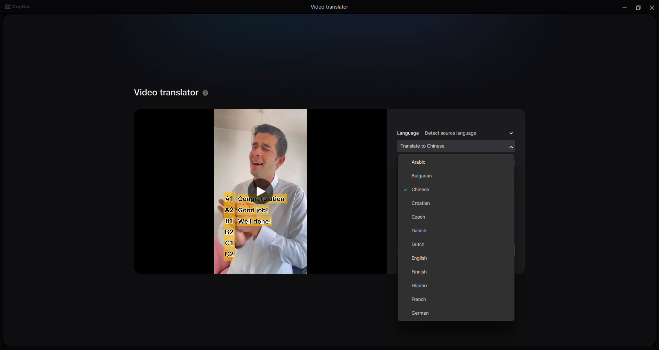Choose Czech from the language list
The image size is (659, 350).
coord(418,217)
